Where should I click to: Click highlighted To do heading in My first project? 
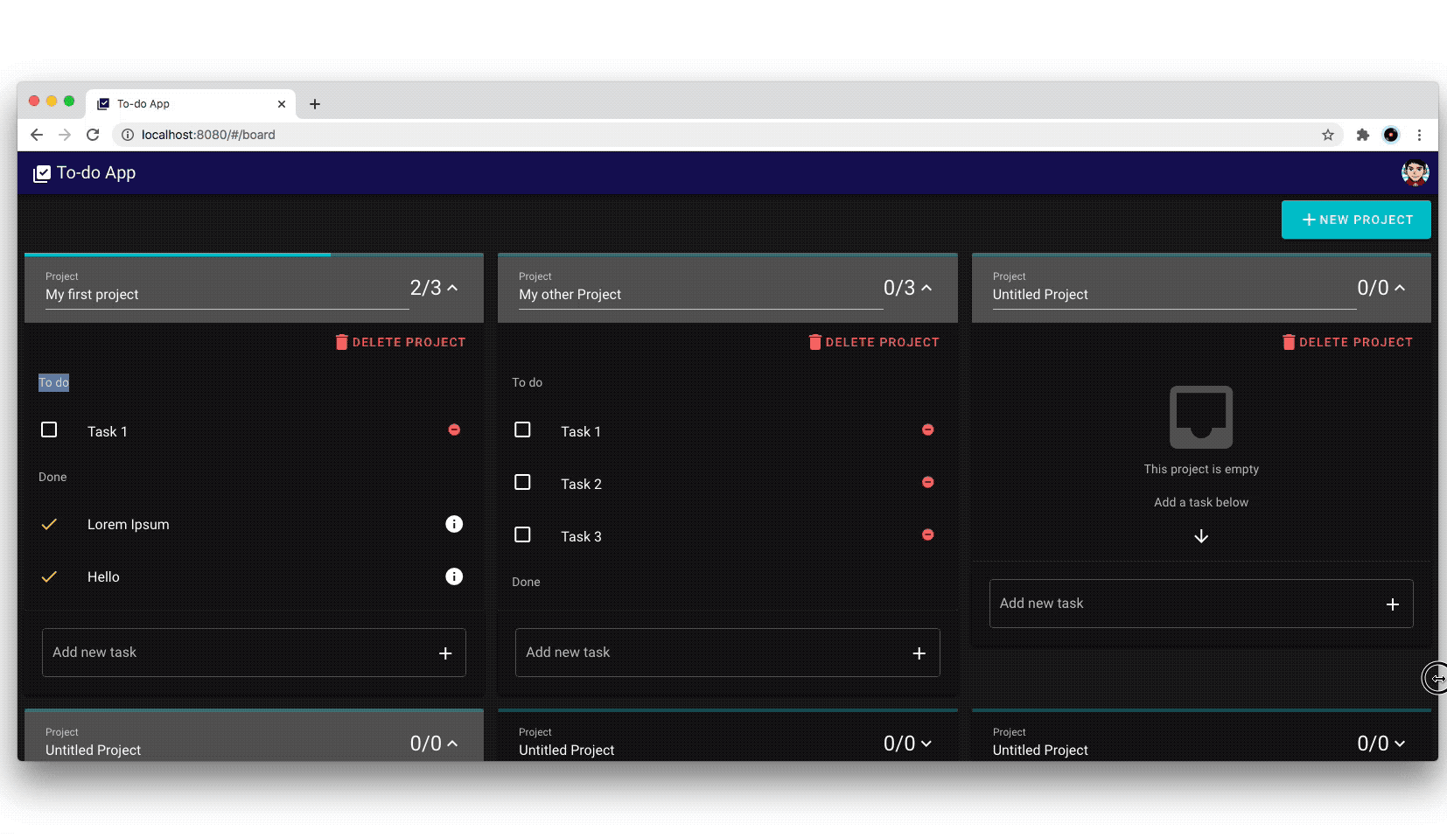tap(53, 382)
